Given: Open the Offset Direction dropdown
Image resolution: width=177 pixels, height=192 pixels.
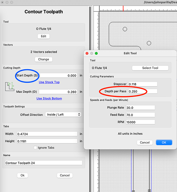Looking at the screenshot, I should point(63,114).
